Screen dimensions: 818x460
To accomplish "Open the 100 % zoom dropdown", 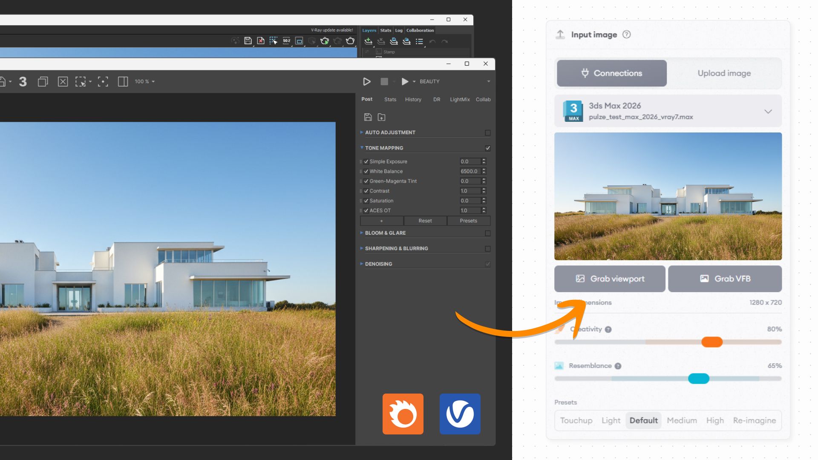I will pos(145,81).
